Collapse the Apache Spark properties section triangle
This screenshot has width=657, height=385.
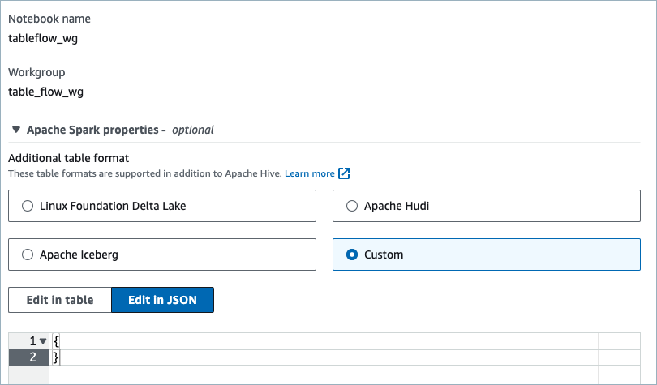[x=15, y=130]
